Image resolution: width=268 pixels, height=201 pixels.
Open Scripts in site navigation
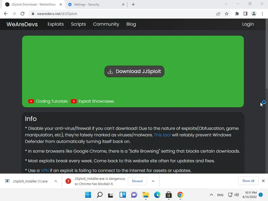pyautogui.click(x=78, y=24)
